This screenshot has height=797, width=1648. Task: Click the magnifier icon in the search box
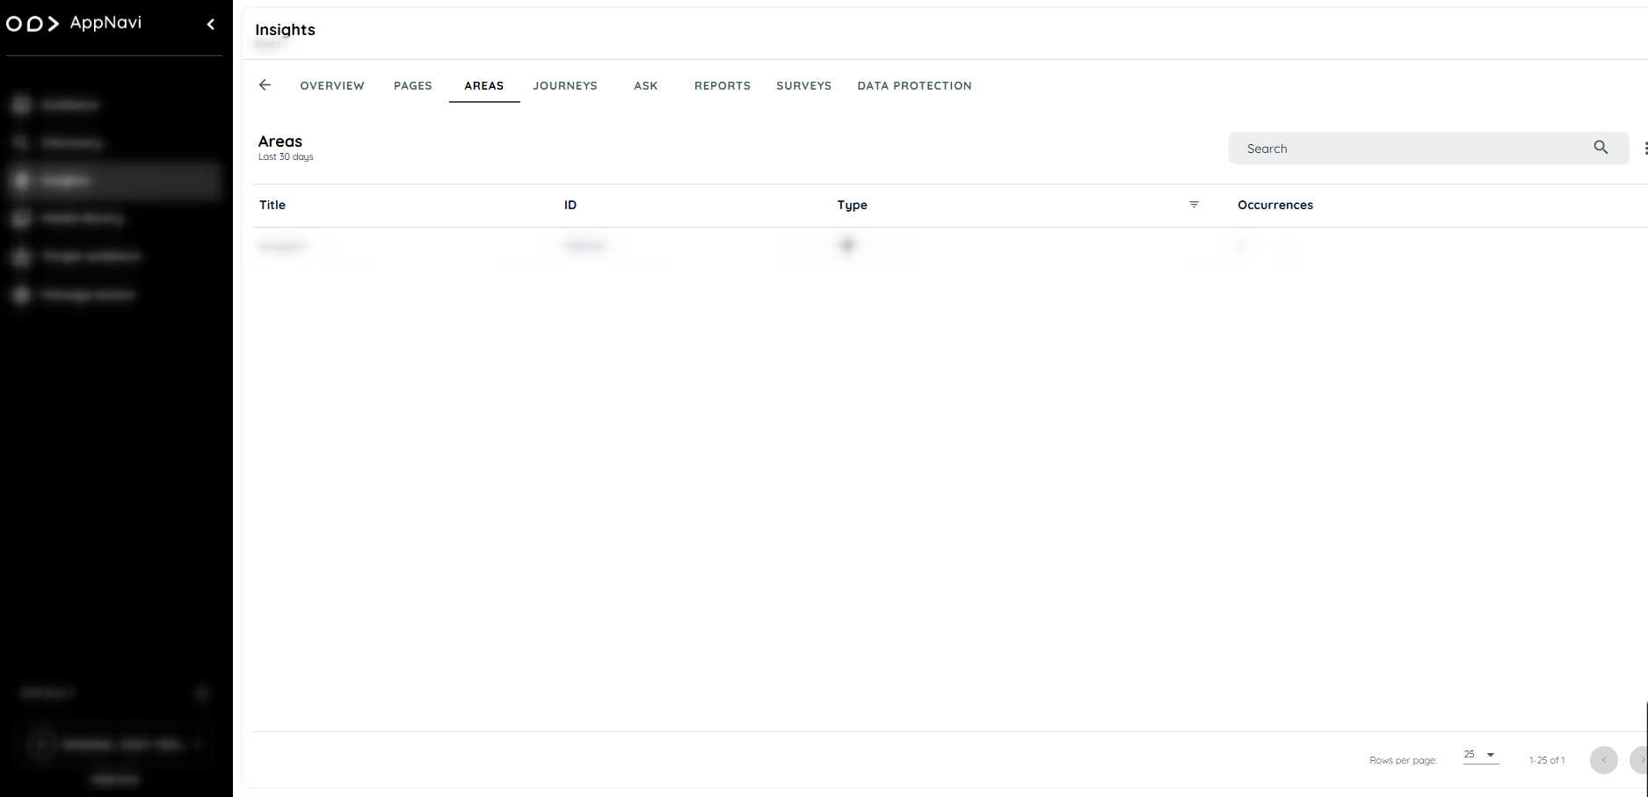coord(1601,148)
